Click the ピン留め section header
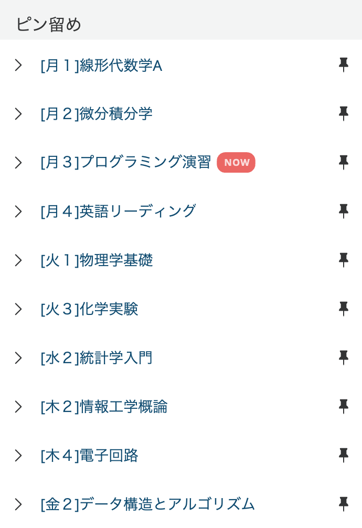362x528 pixels. click(x=48, y=23)
